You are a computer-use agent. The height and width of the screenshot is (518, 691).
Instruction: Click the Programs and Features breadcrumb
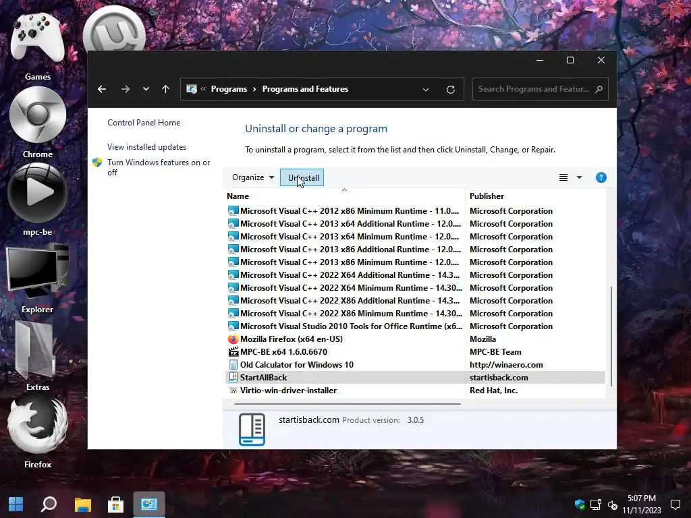point(305,89)
